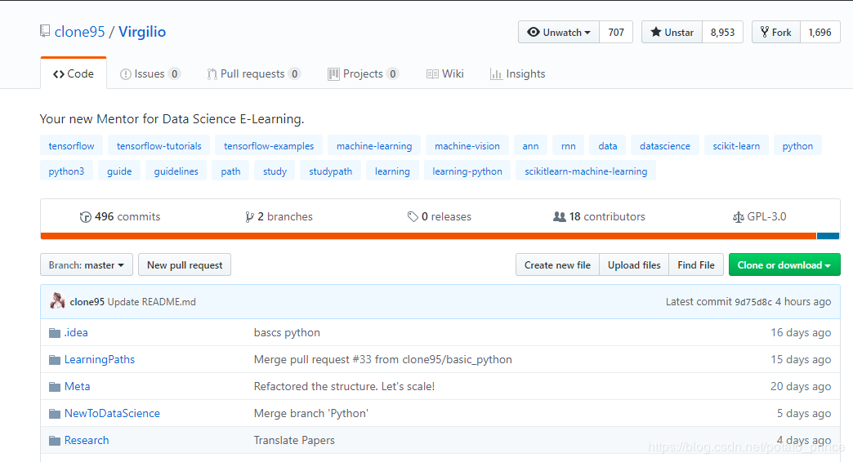The width and height of the screenshot is (853, 462).
Task: Switch to the Issues tab
Action: point(150,73)
